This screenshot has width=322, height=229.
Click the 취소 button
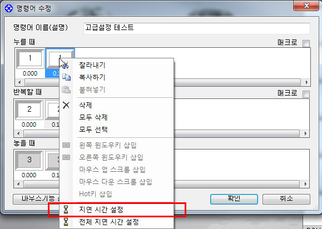click(x=286, y=199)
